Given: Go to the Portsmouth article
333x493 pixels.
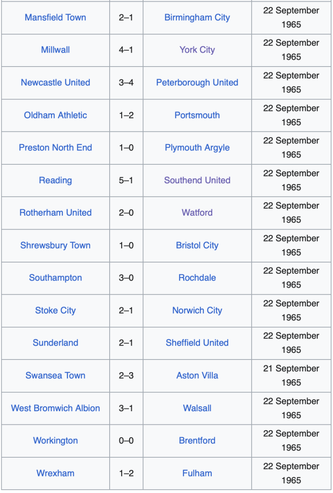Looking at the screenshot, I should [197, 115].
